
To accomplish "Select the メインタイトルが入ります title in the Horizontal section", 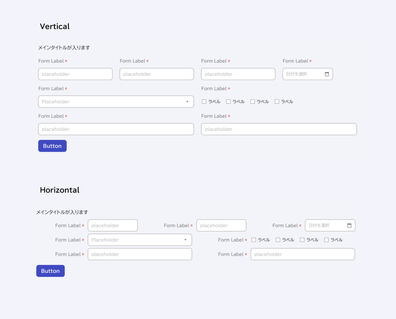I will point(62,212).
